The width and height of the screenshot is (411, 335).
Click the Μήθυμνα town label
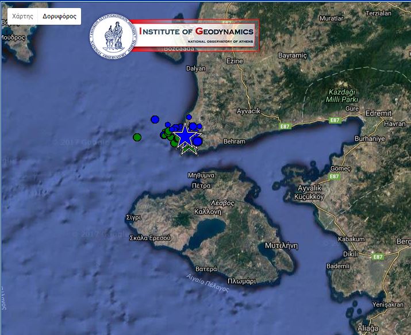click(x=201, y=175)
